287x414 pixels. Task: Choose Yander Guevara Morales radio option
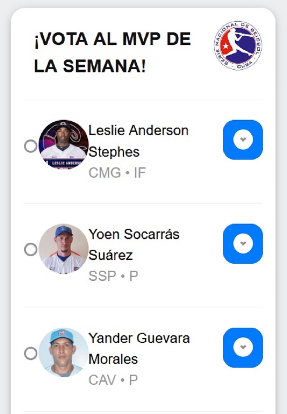pyautogui.click(x=31, y=353)
